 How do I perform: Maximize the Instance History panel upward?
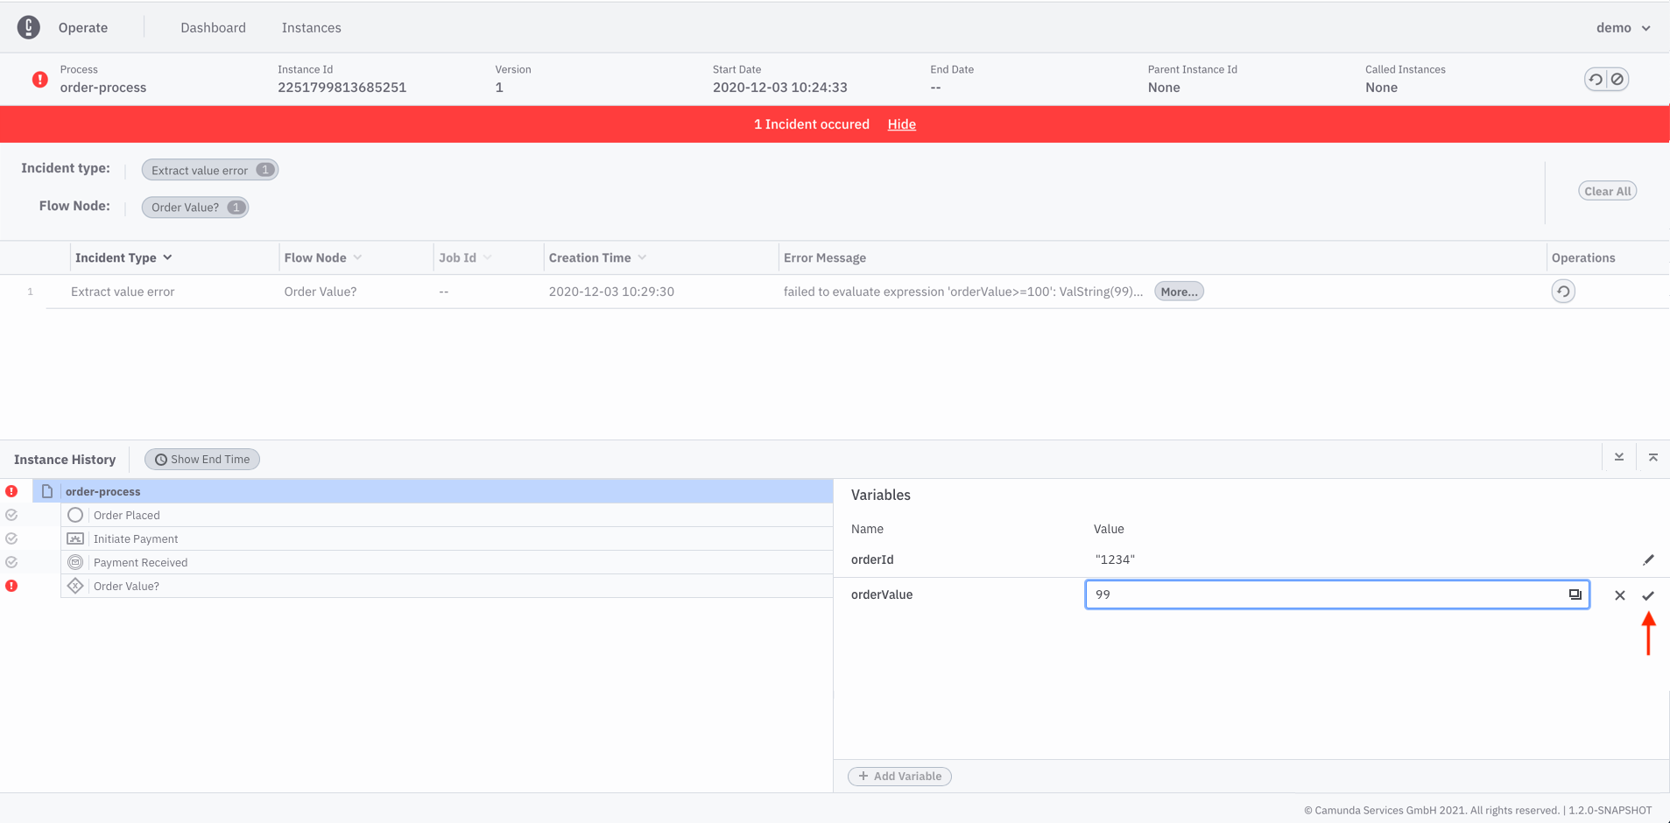tap(1653, 457)
